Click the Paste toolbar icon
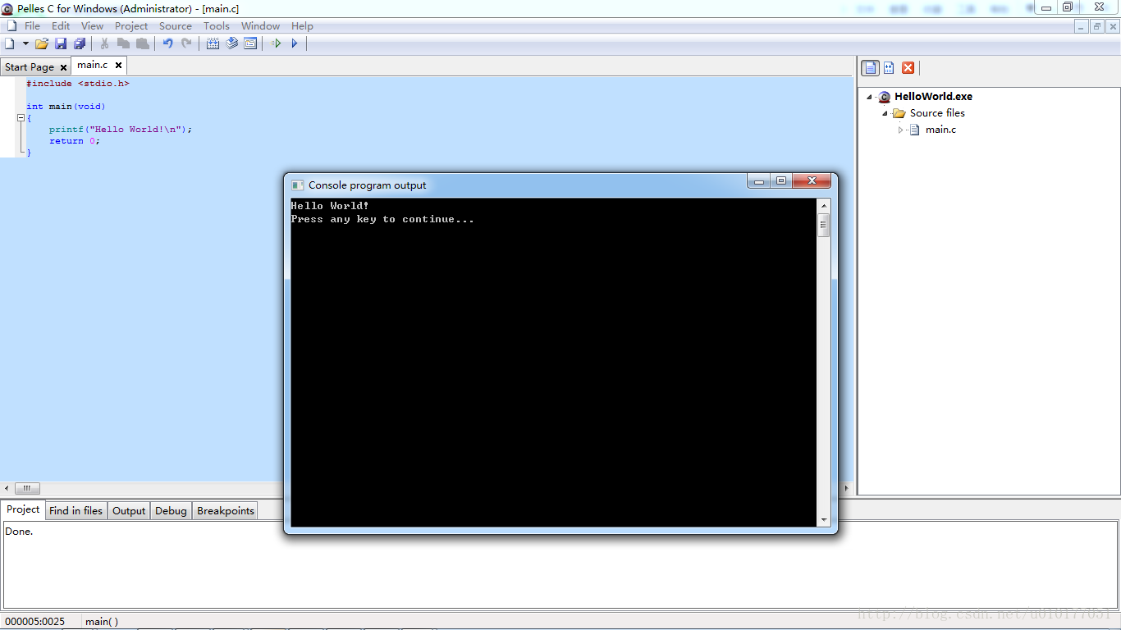The width and height of the screenshot is (1121, 630). click(143, 43)
